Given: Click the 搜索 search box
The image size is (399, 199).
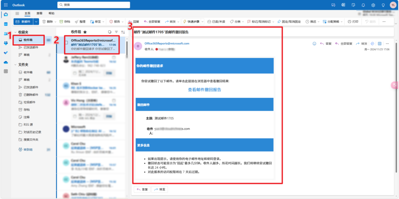Looking at the screenshot, I should pyautogui.click(x=117, y=5).
